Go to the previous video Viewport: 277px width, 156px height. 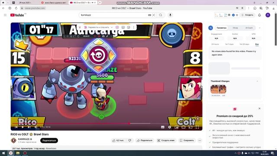(x=16, y=127)
